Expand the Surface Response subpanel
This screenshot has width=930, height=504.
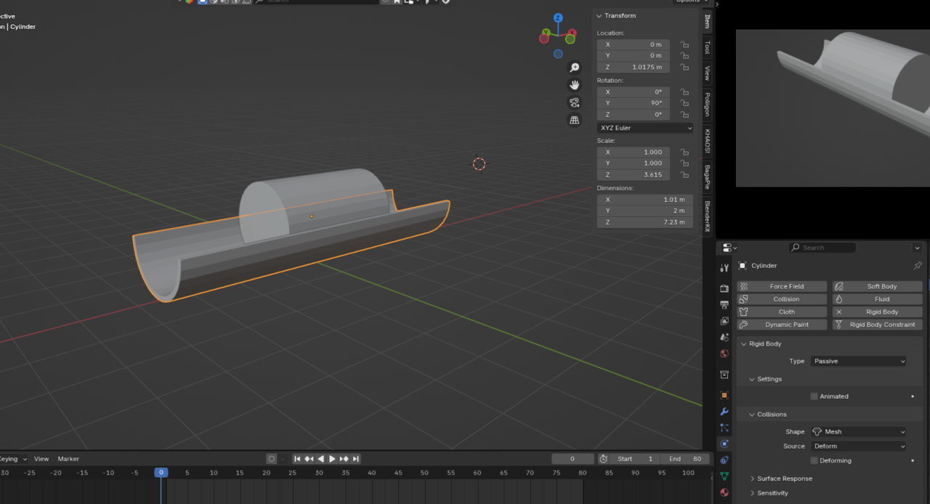[x=752, y=479]
